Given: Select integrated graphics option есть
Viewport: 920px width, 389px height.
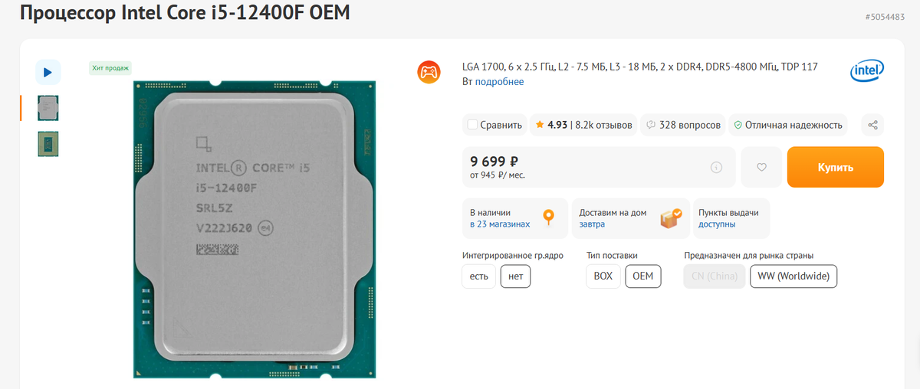Looking at the screenshot, I should 478,276.
